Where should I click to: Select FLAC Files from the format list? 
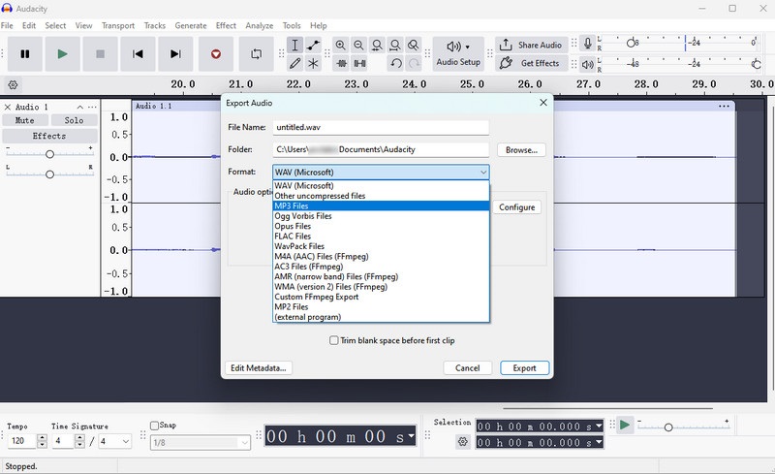(381, 236)
